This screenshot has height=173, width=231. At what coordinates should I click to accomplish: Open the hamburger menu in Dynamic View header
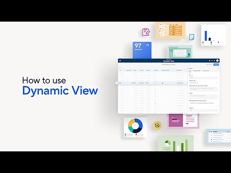[x=120, y=61]
